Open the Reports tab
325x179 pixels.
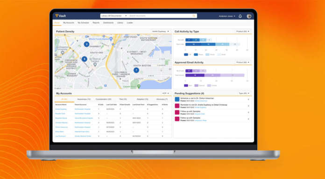tap(96, 23)
